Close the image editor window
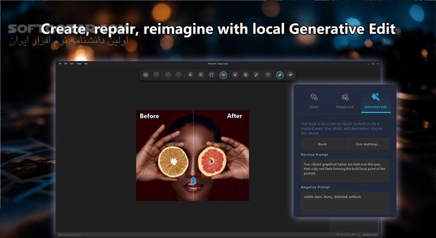Viewport: 436px width, 238px height. pos(377,64)
